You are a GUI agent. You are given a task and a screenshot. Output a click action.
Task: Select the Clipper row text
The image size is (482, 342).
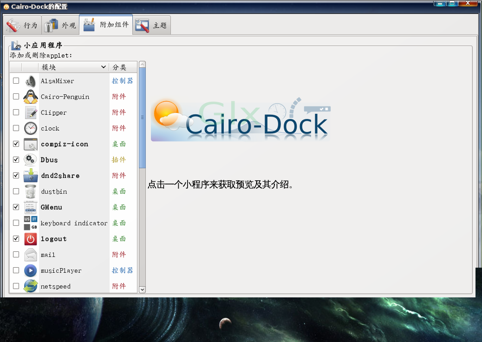54,113
